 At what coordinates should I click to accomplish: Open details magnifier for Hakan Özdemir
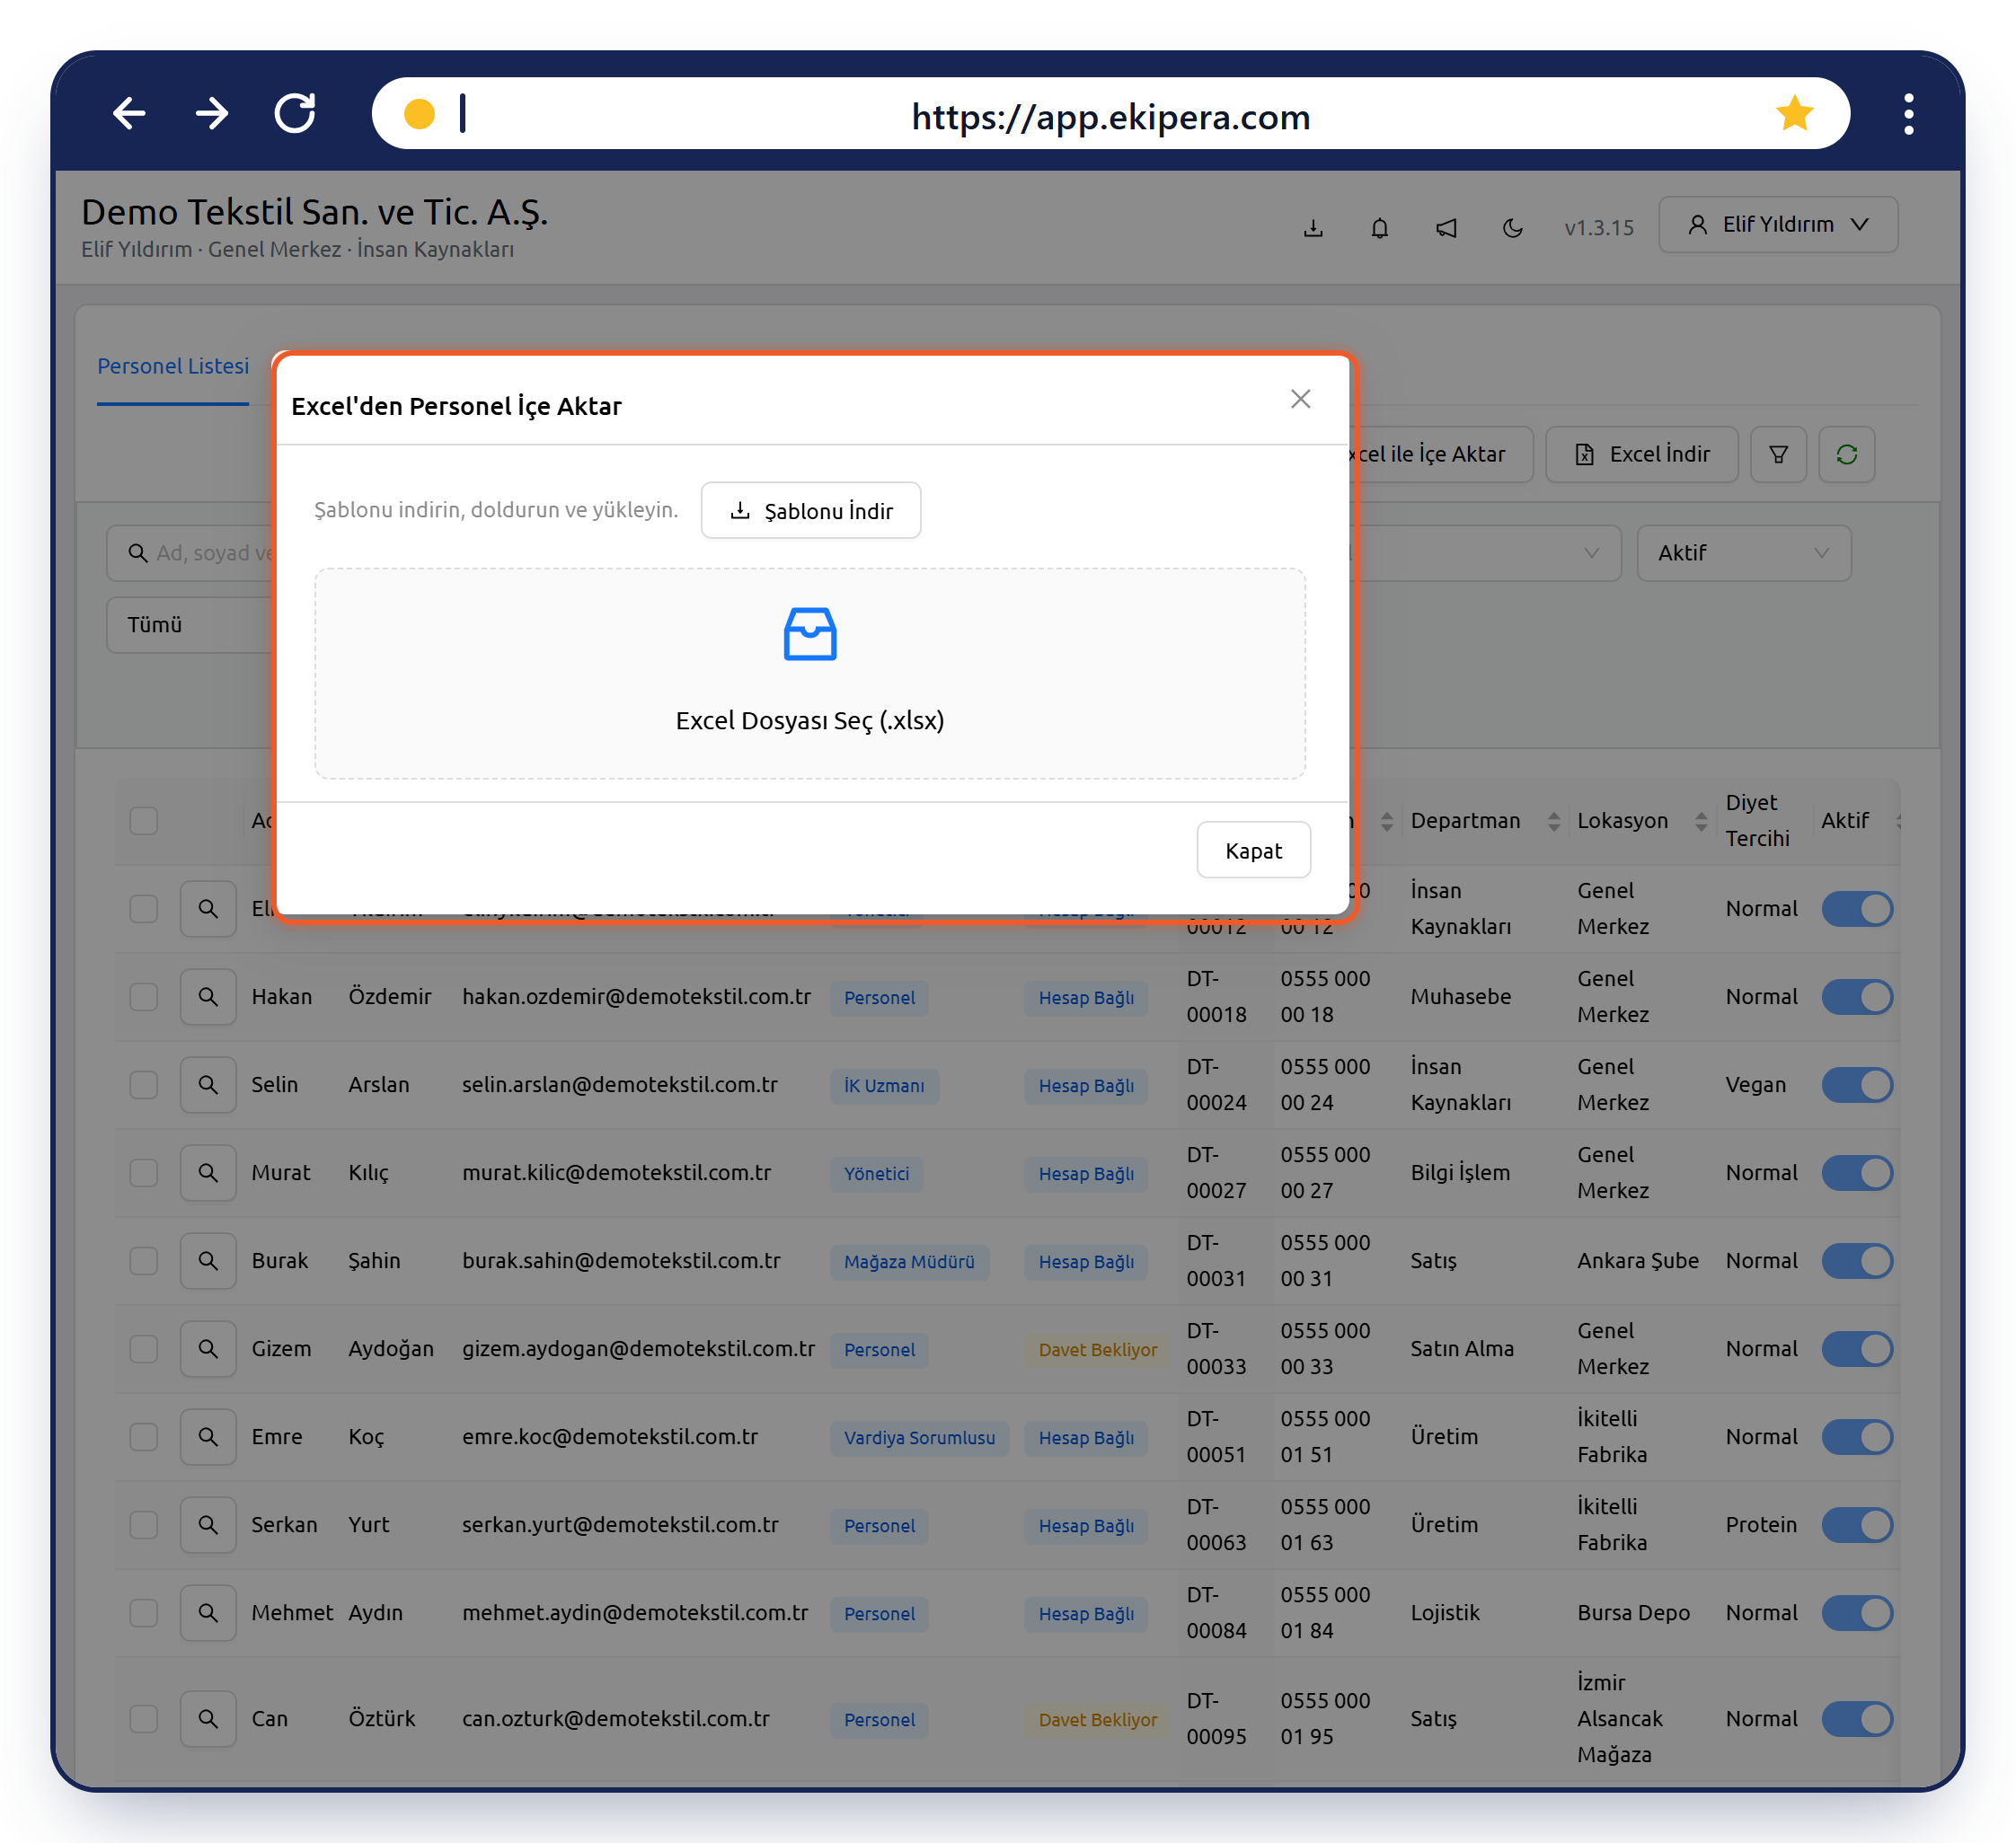tap(208, 996)
